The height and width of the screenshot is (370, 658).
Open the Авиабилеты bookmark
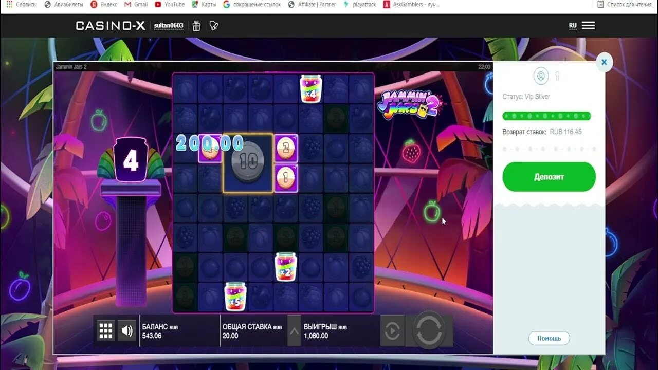(63, 4)
